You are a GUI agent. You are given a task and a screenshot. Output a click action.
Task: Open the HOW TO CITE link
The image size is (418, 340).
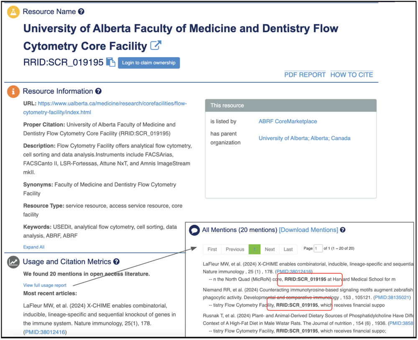coord(352,75)
